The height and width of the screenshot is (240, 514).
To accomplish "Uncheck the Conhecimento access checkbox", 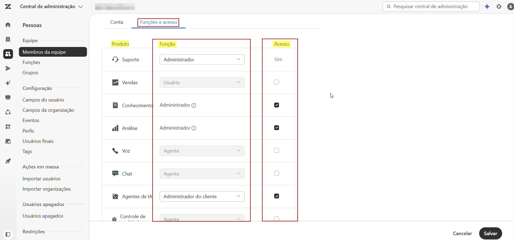I will click(x=277, y=105).
